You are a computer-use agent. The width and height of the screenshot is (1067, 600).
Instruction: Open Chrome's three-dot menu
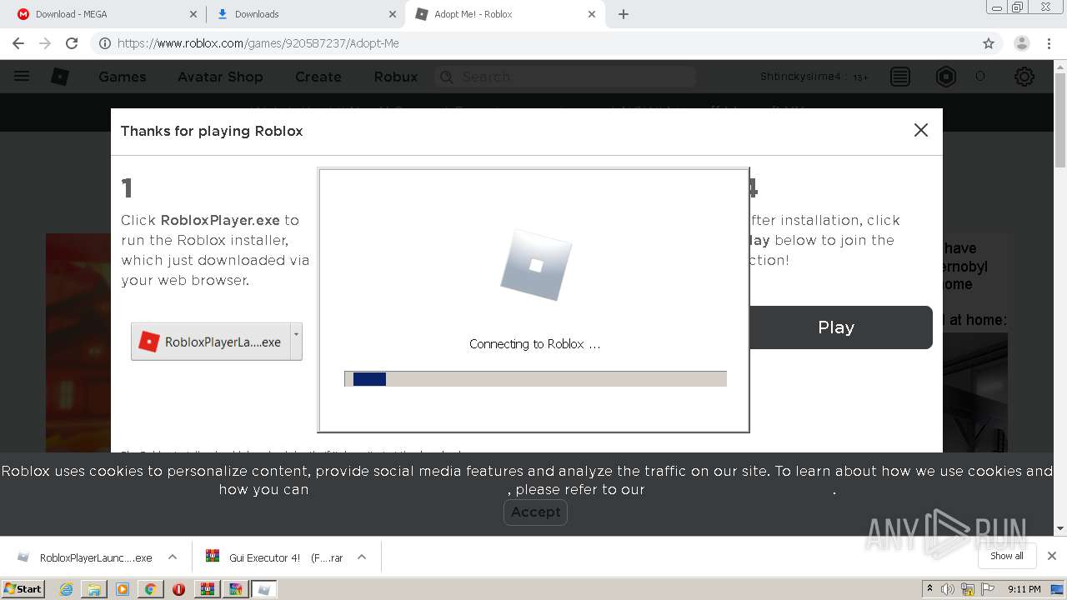1049,43
